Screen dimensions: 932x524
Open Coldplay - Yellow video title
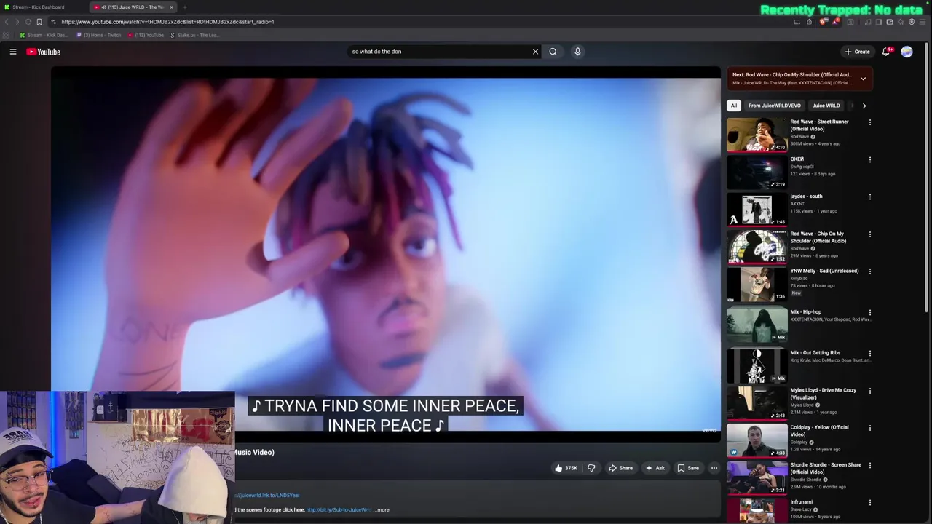click(819, 431)
